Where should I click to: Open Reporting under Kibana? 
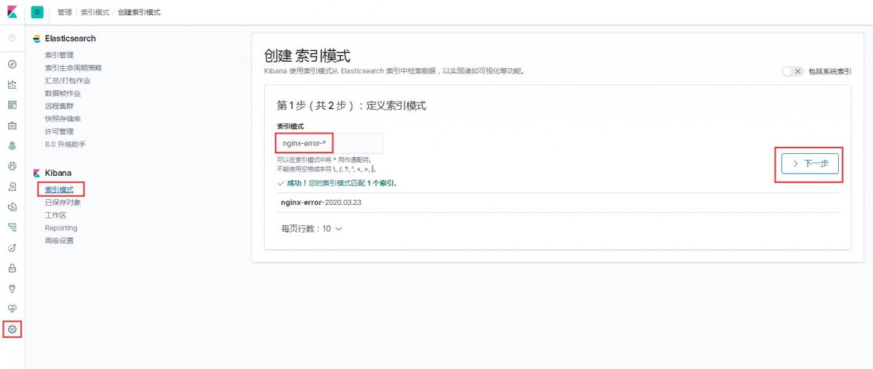click(x=61, y=228)
